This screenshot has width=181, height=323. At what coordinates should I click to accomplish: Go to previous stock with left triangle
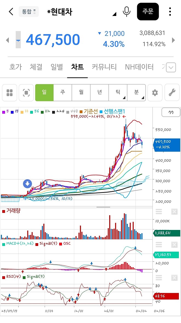tap(8, 40)
